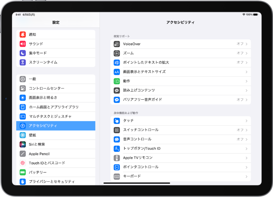Expand the ポイントしたテキストの拡大 chevron

point(246,62)
